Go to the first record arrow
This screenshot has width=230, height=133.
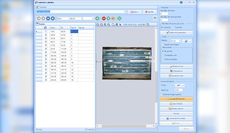tap(39, 18)
